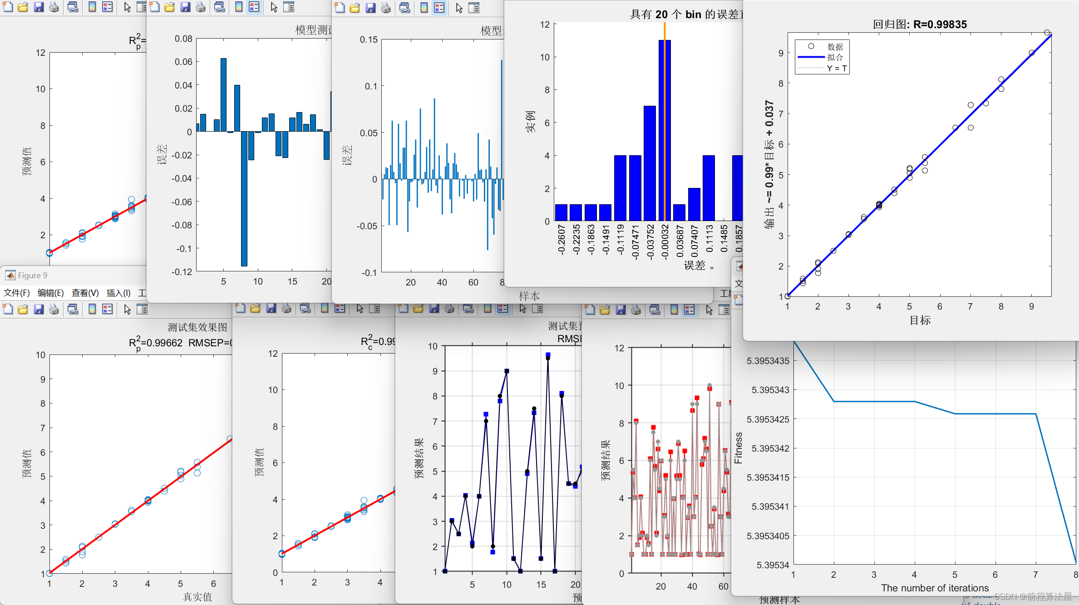Click open folder icon in top-left scatter window
The width and height of the screenshot is (1079, 605).
click(x=23, y=7)
